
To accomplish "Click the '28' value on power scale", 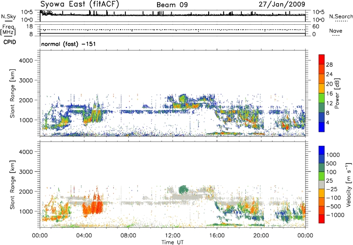I will [329, 65].
